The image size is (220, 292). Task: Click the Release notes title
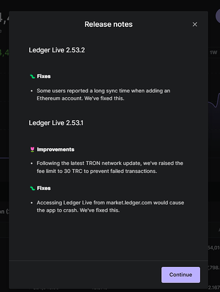click(109, 25)
